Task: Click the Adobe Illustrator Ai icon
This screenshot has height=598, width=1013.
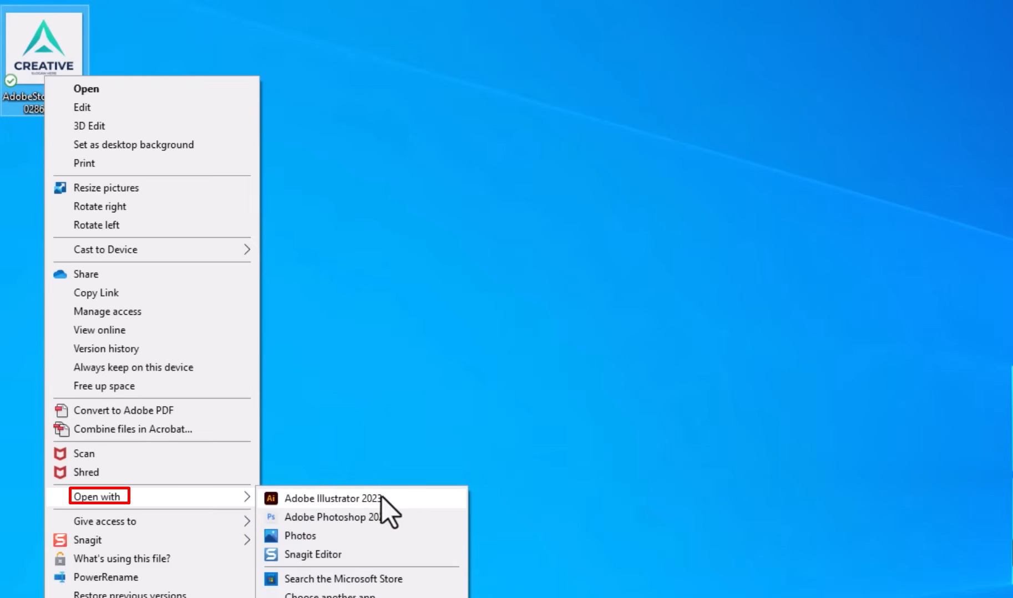Action: coord(271,498)
